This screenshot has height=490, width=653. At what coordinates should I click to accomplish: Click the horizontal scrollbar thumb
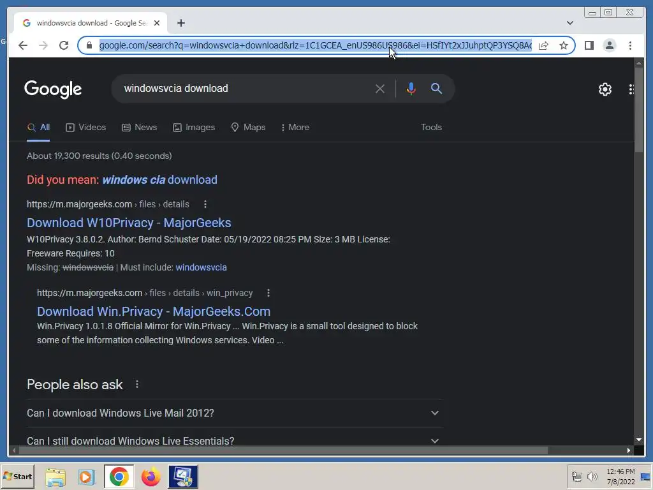pyautogui.click(x=284, y=450)
